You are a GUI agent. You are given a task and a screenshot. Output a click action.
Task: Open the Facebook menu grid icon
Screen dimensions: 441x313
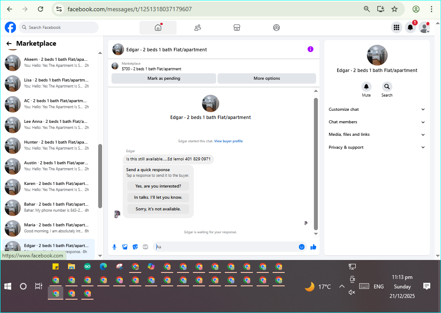pyautogui.click(x=397, y=27)
